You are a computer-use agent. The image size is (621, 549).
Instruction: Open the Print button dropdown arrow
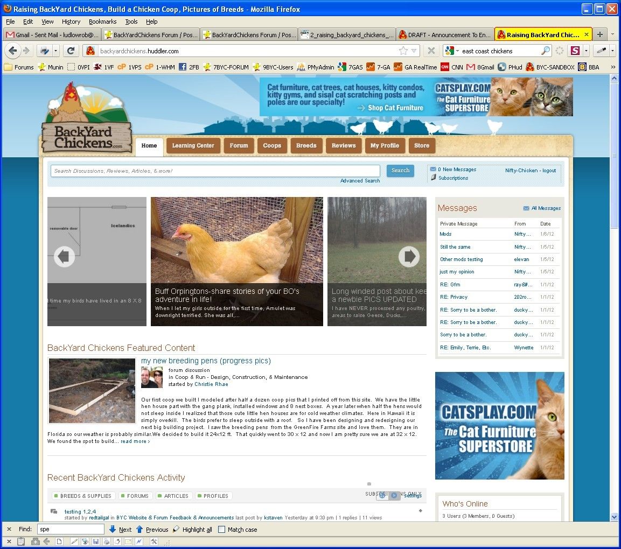(56, 51)
